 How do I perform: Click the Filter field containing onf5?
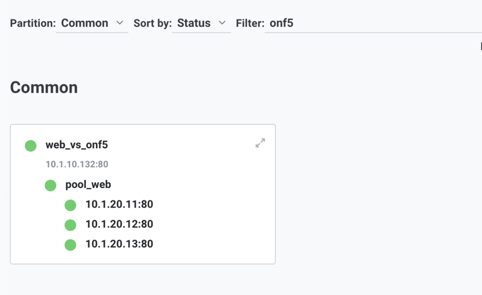[373, 23]
